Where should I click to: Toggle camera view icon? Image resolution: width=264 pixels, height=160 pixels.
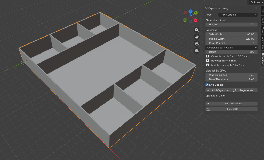[x=197, y=43]
